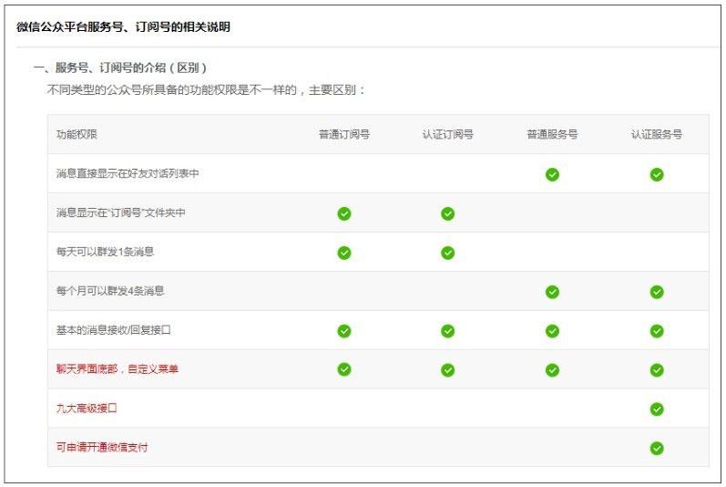Select row label 消息直接显示在好友对话列表中
The width and height of the screenshot is (726, 487).
tap(128, 173)
